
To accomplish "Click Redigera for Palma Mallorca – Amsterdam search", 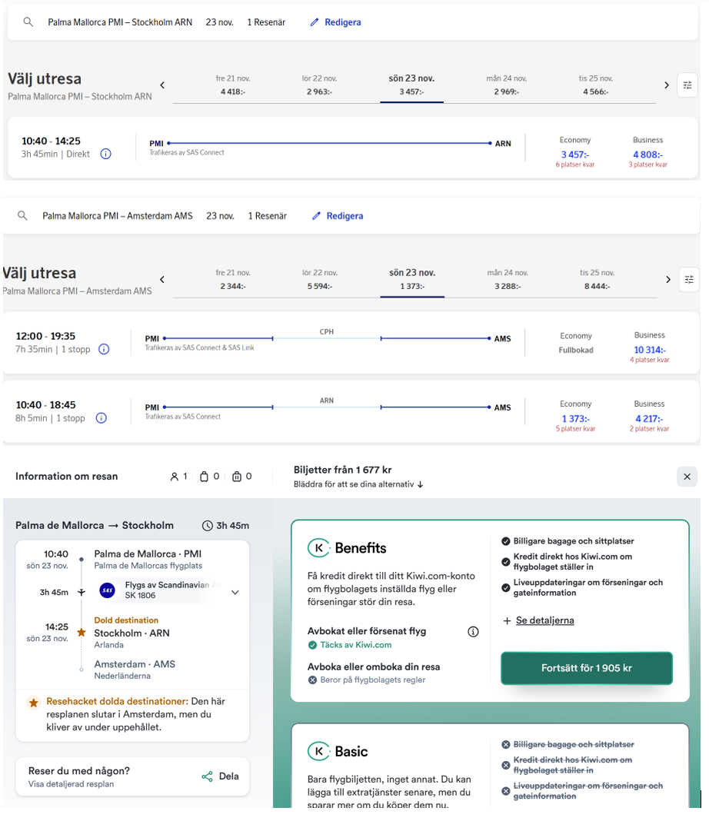I will tap(337, 216).
